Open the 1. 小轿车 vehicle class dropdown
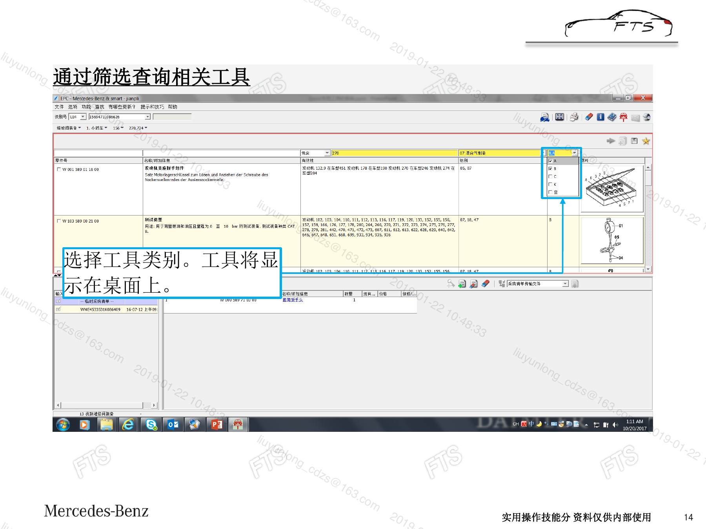This screenshot has height=529, width=706. pos(96,128)
